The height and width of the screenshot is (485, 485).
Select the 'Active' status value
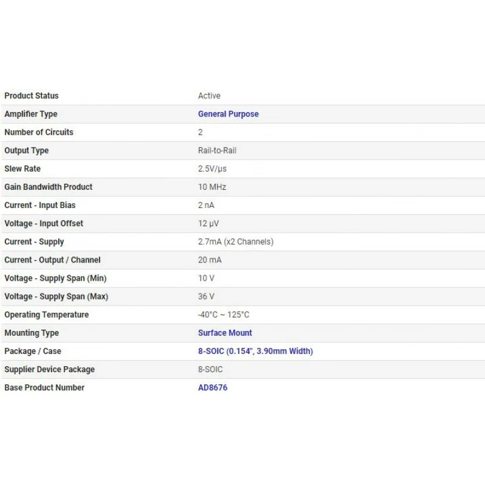coord(209,96)
